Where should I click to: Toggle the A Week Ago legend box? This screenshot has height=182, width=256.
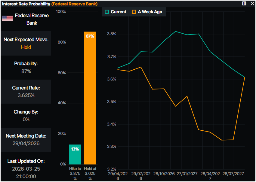tap(134, 12)
